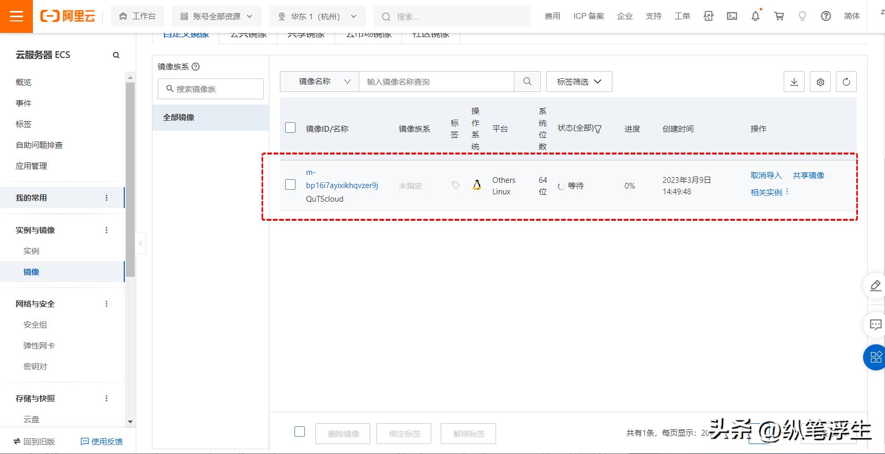Go to 安全组 in the sidebar

[x=35, y=324]
